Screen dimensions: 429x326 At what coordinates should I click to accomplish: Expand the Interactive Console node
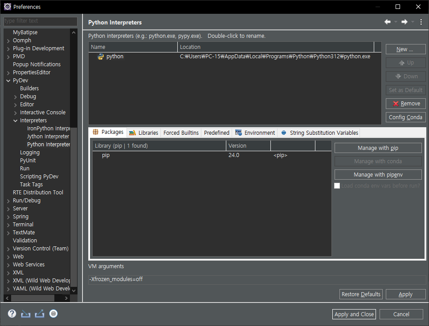tap(15, 113)
